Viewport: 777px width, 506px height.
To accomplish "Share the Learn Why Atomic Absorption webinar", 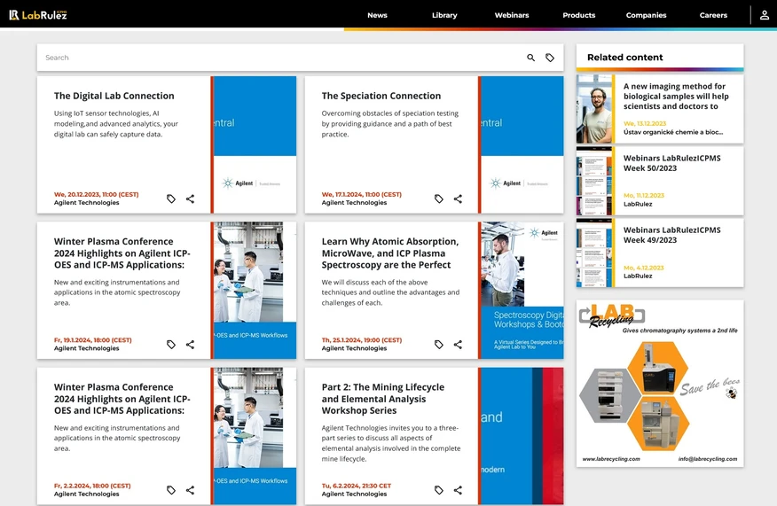I will tap(458, 344).
